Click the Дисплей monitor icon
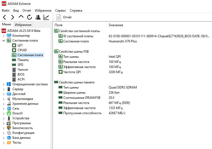The image size is (212, 149). click(9, 94)
